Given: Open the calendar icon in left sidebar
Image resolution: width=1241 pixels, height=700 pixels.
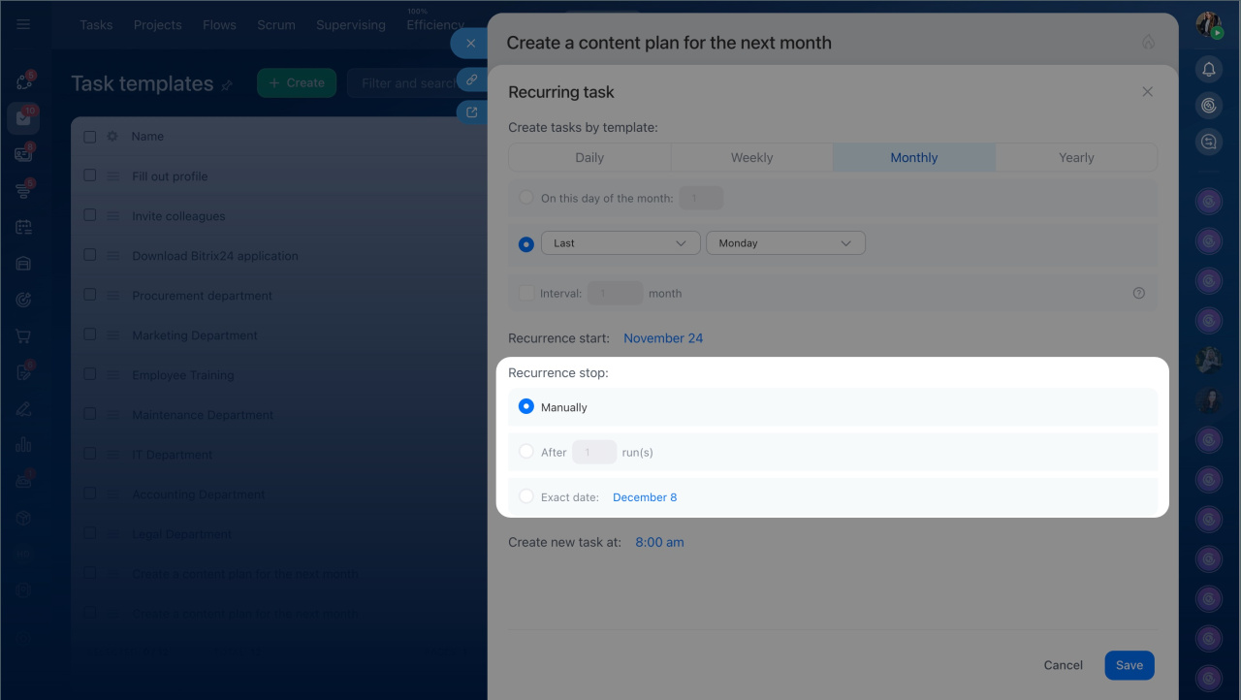Looking at the screenshot, I should 23,227.
